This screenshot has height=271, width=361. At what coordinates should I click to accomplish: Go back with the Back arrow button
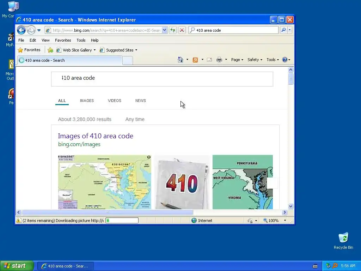click(x=21, y=30)
